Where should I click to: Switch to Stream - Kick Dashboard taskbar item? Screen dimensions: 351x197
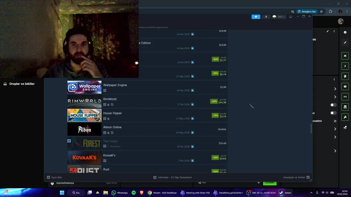click(162, 193)
